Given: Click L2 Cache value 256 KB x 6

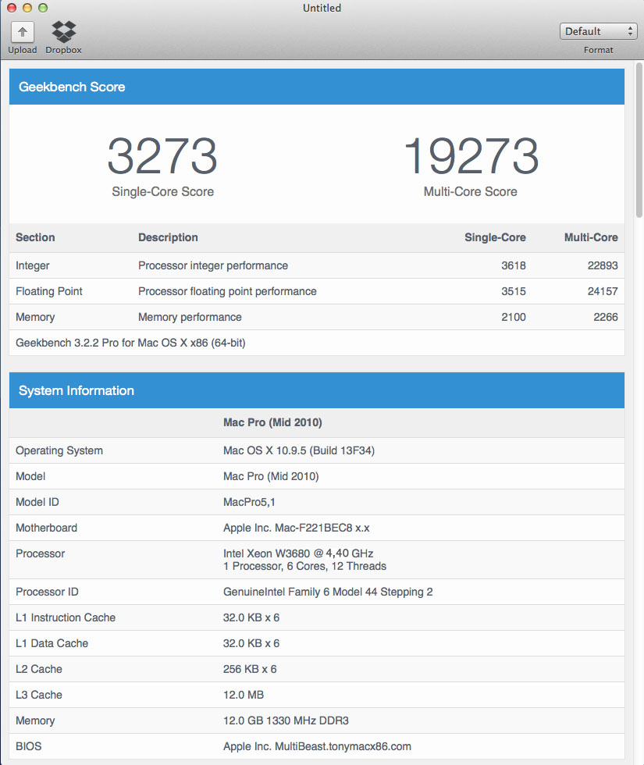Looking at the screenshot, I should [250, 670].
